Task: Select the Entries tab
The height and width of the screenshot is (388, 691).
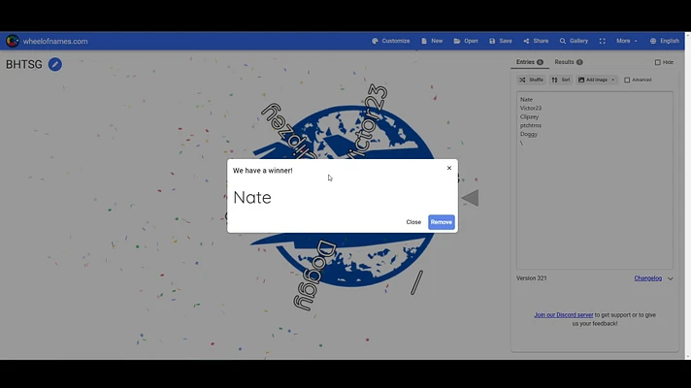Action: (529, 62)
